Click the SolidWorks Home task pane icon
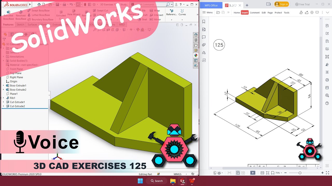This screenshot has height=186, width=332. tap(196, 35)
